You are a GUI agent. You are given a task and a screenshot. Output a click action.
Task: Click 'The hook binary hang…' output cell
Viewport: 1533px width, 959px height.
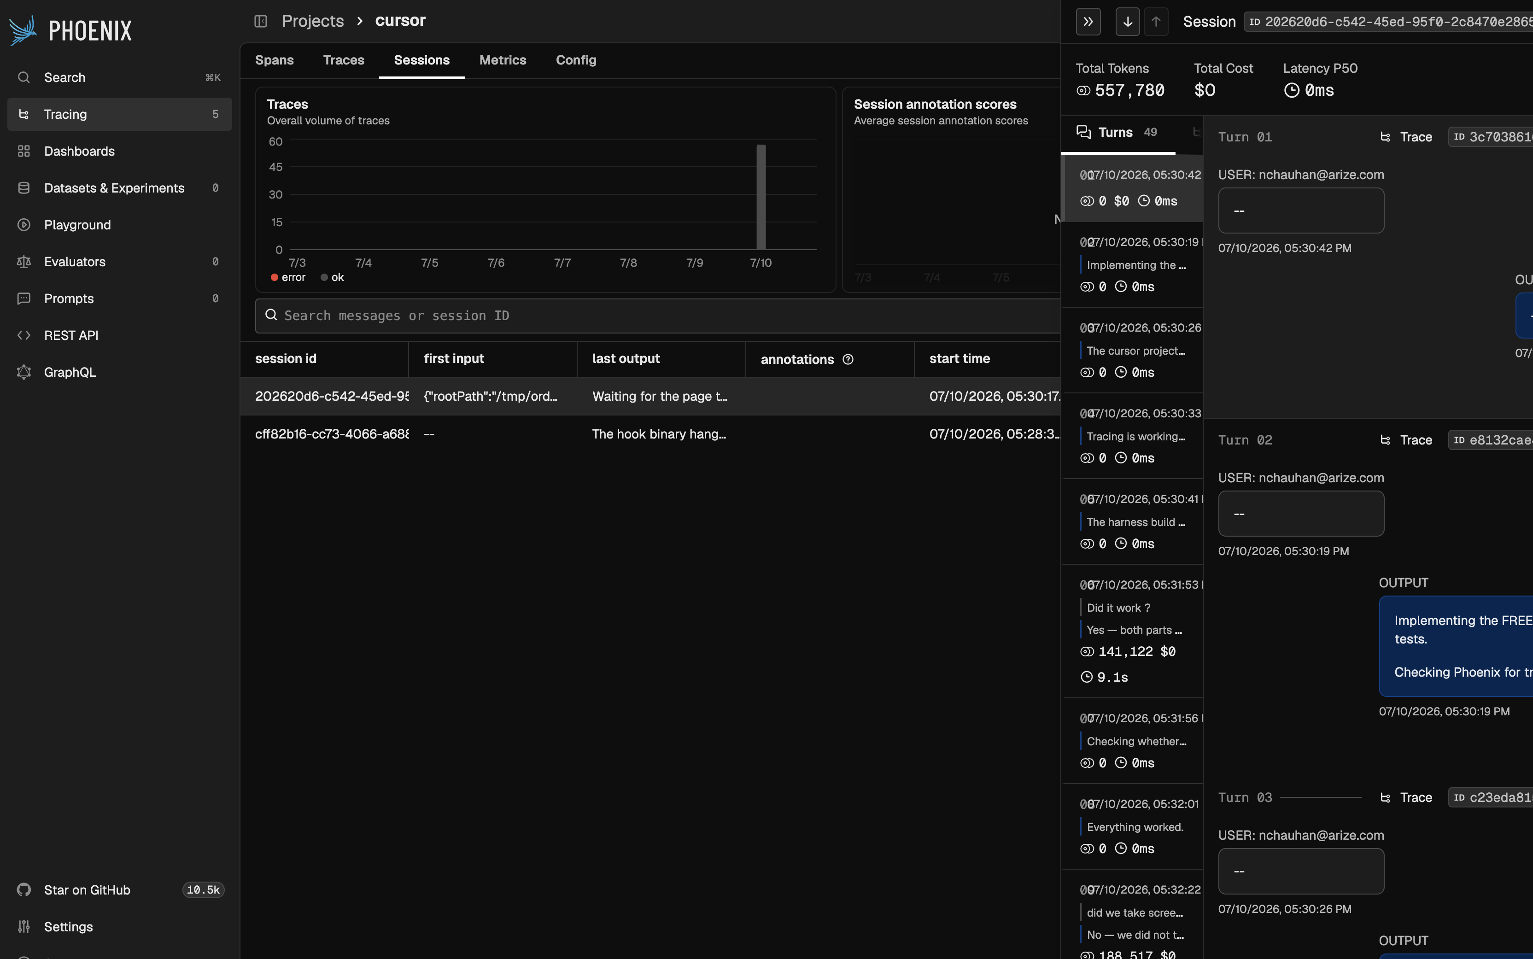(x=659, y=434)
